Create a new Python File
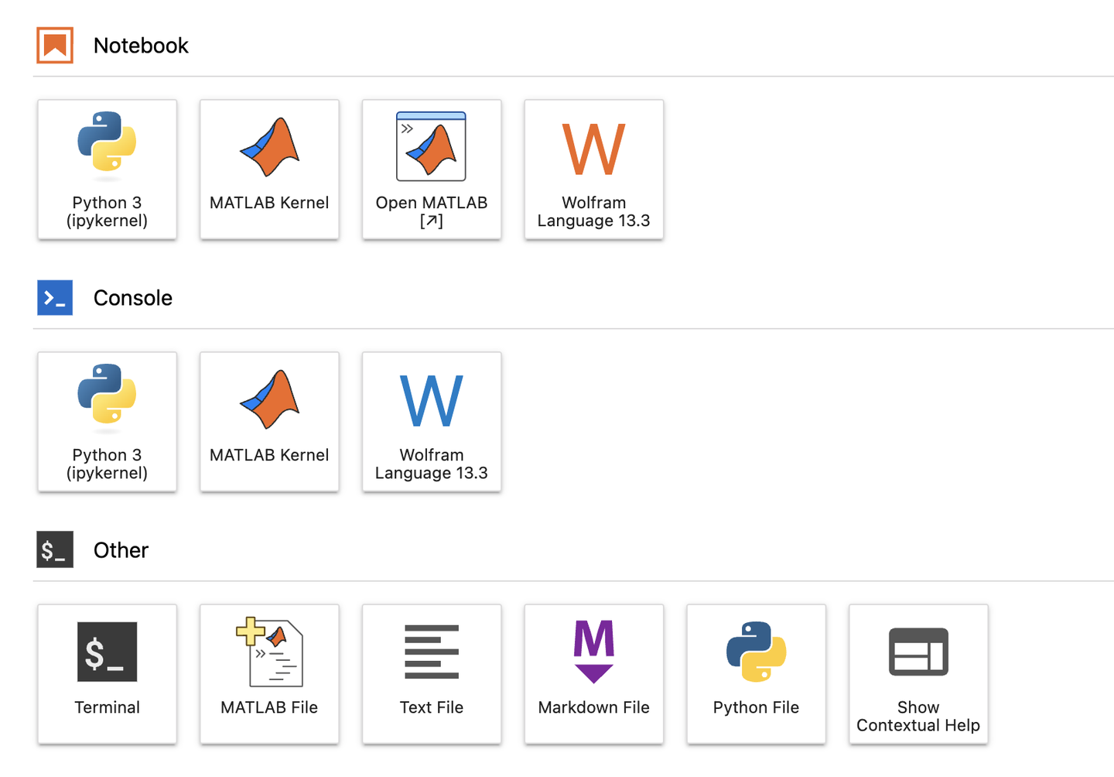The width and height of the screenshot is (1114, 777). 756,674
